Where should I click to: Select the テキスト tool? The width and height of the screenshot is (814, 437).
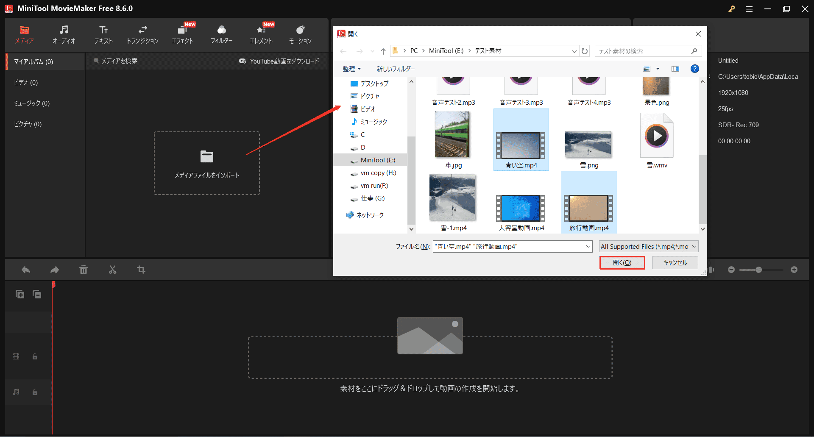pyautogui.click(x=103, y=34)
